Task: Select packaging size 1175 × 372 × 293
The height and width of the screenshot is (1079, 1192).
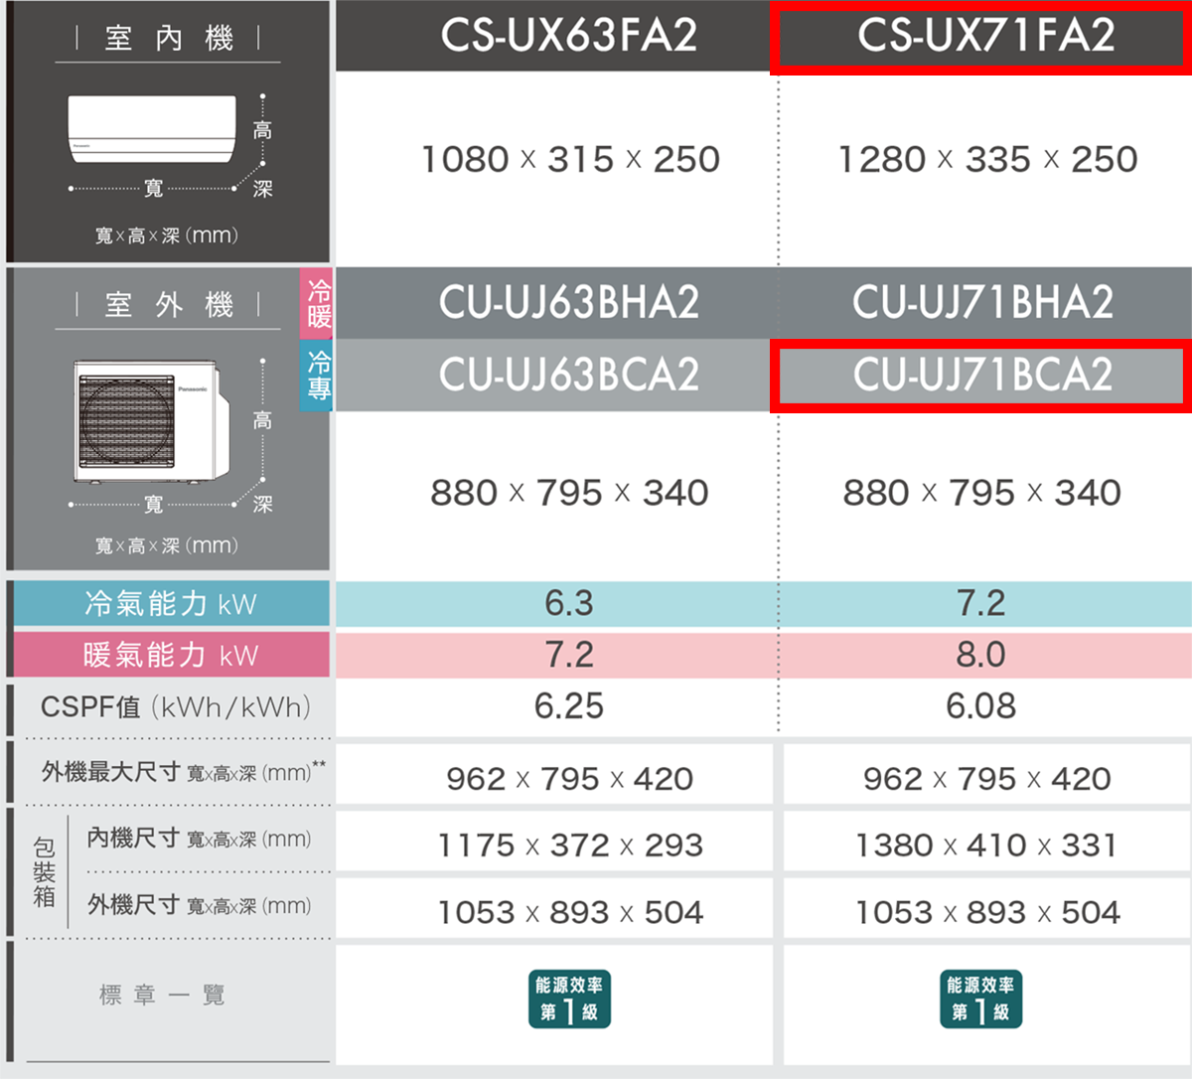Action: [x=570, y=846]
